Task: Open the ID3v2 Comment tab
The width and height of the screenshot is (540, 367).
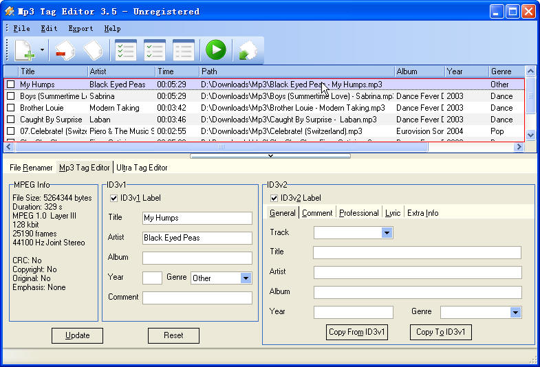Action: [x=317, y=213]
